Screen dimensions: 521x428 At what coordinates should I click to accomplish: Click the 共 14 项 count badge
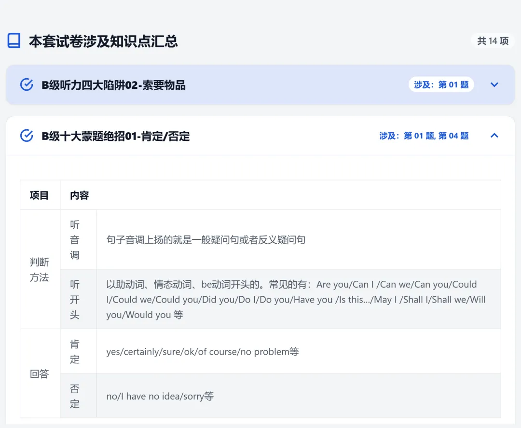coord(493,41)
